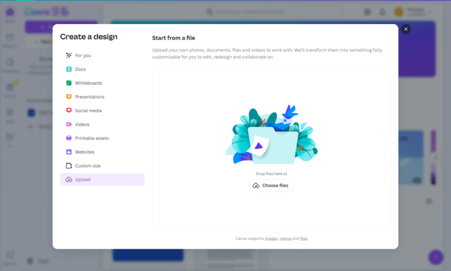Click the green Whiteboards icon
The height and width of the screenshot is (271, 451).
coord(69,83)
